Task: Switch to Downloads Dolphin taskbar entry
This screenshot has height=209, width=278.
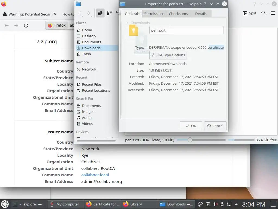Action: coord(176,204)
